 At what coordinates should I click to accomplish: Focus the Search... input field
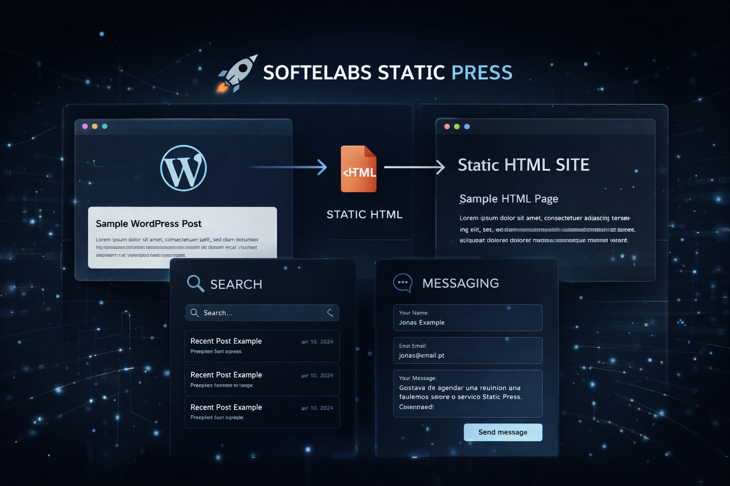point(261,313)
